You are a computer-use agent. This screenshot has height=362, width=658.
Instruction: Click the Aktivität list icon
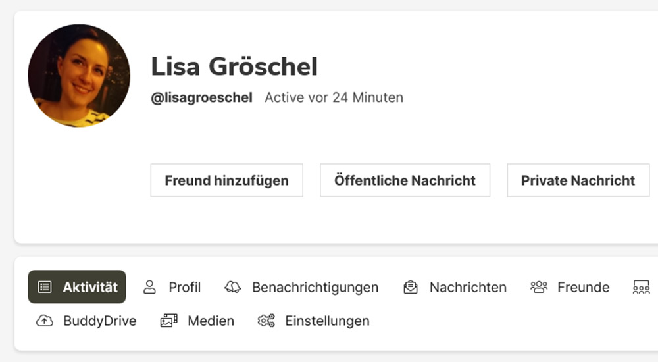45,287
